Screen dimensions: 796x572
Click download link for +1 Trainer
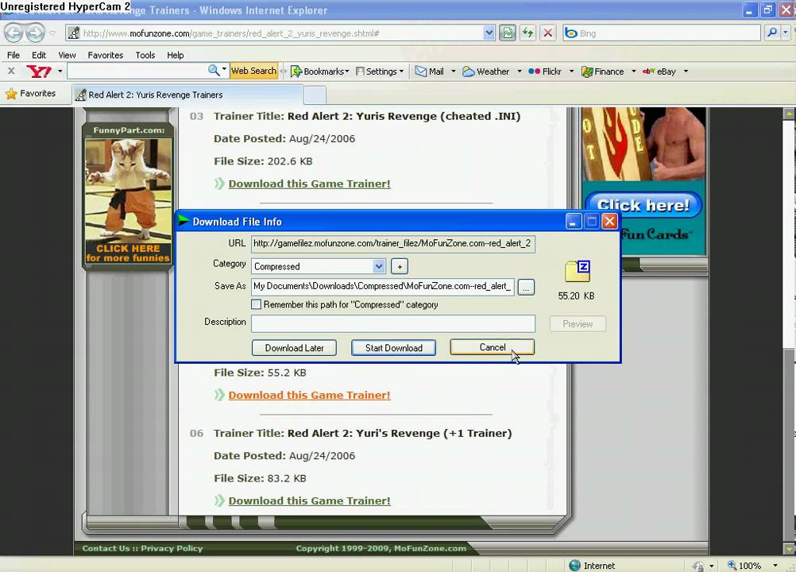[309, 500]
